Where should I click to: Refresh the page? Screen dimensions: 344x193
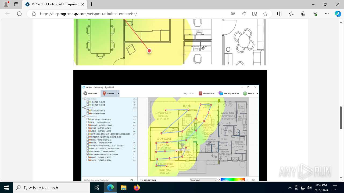19,14
